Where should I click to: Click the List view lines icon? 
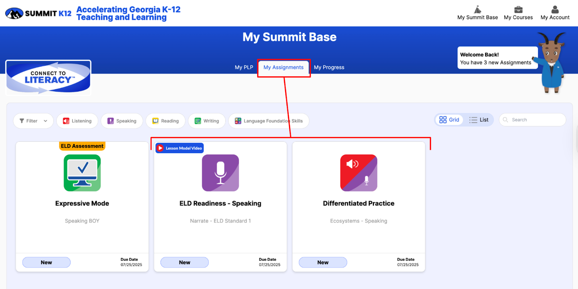pos(473,120)
